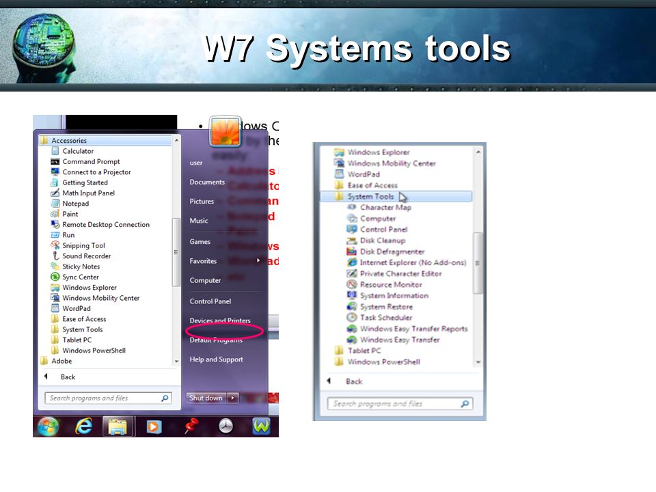Open Character Map icon in System Tools
This screenshot has height=492, width=656.
pyautogui.click(x=352, y=207)
